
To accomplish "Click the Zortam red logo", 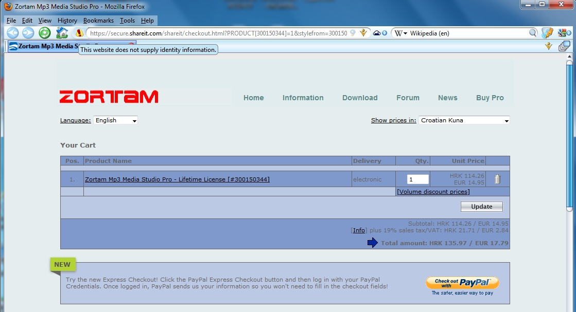I will (109, 97).
